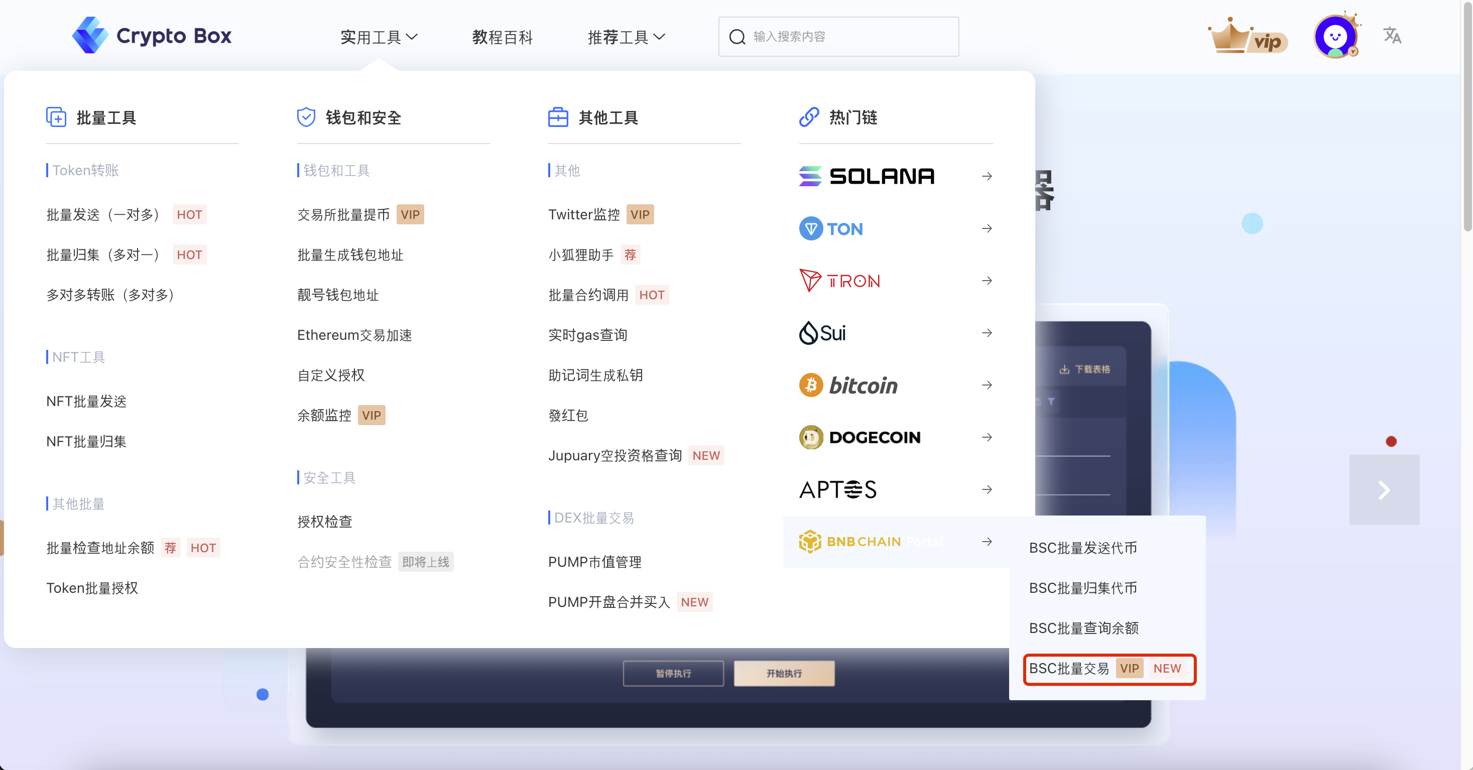This screenshot has width=1473, height=770.
Task: Open Token批量授权 tool
Action: tap(92, 588)
